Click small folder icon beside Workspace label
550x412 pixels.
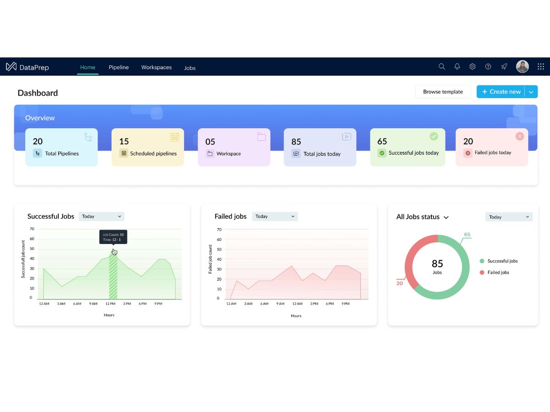coord(210,153)
